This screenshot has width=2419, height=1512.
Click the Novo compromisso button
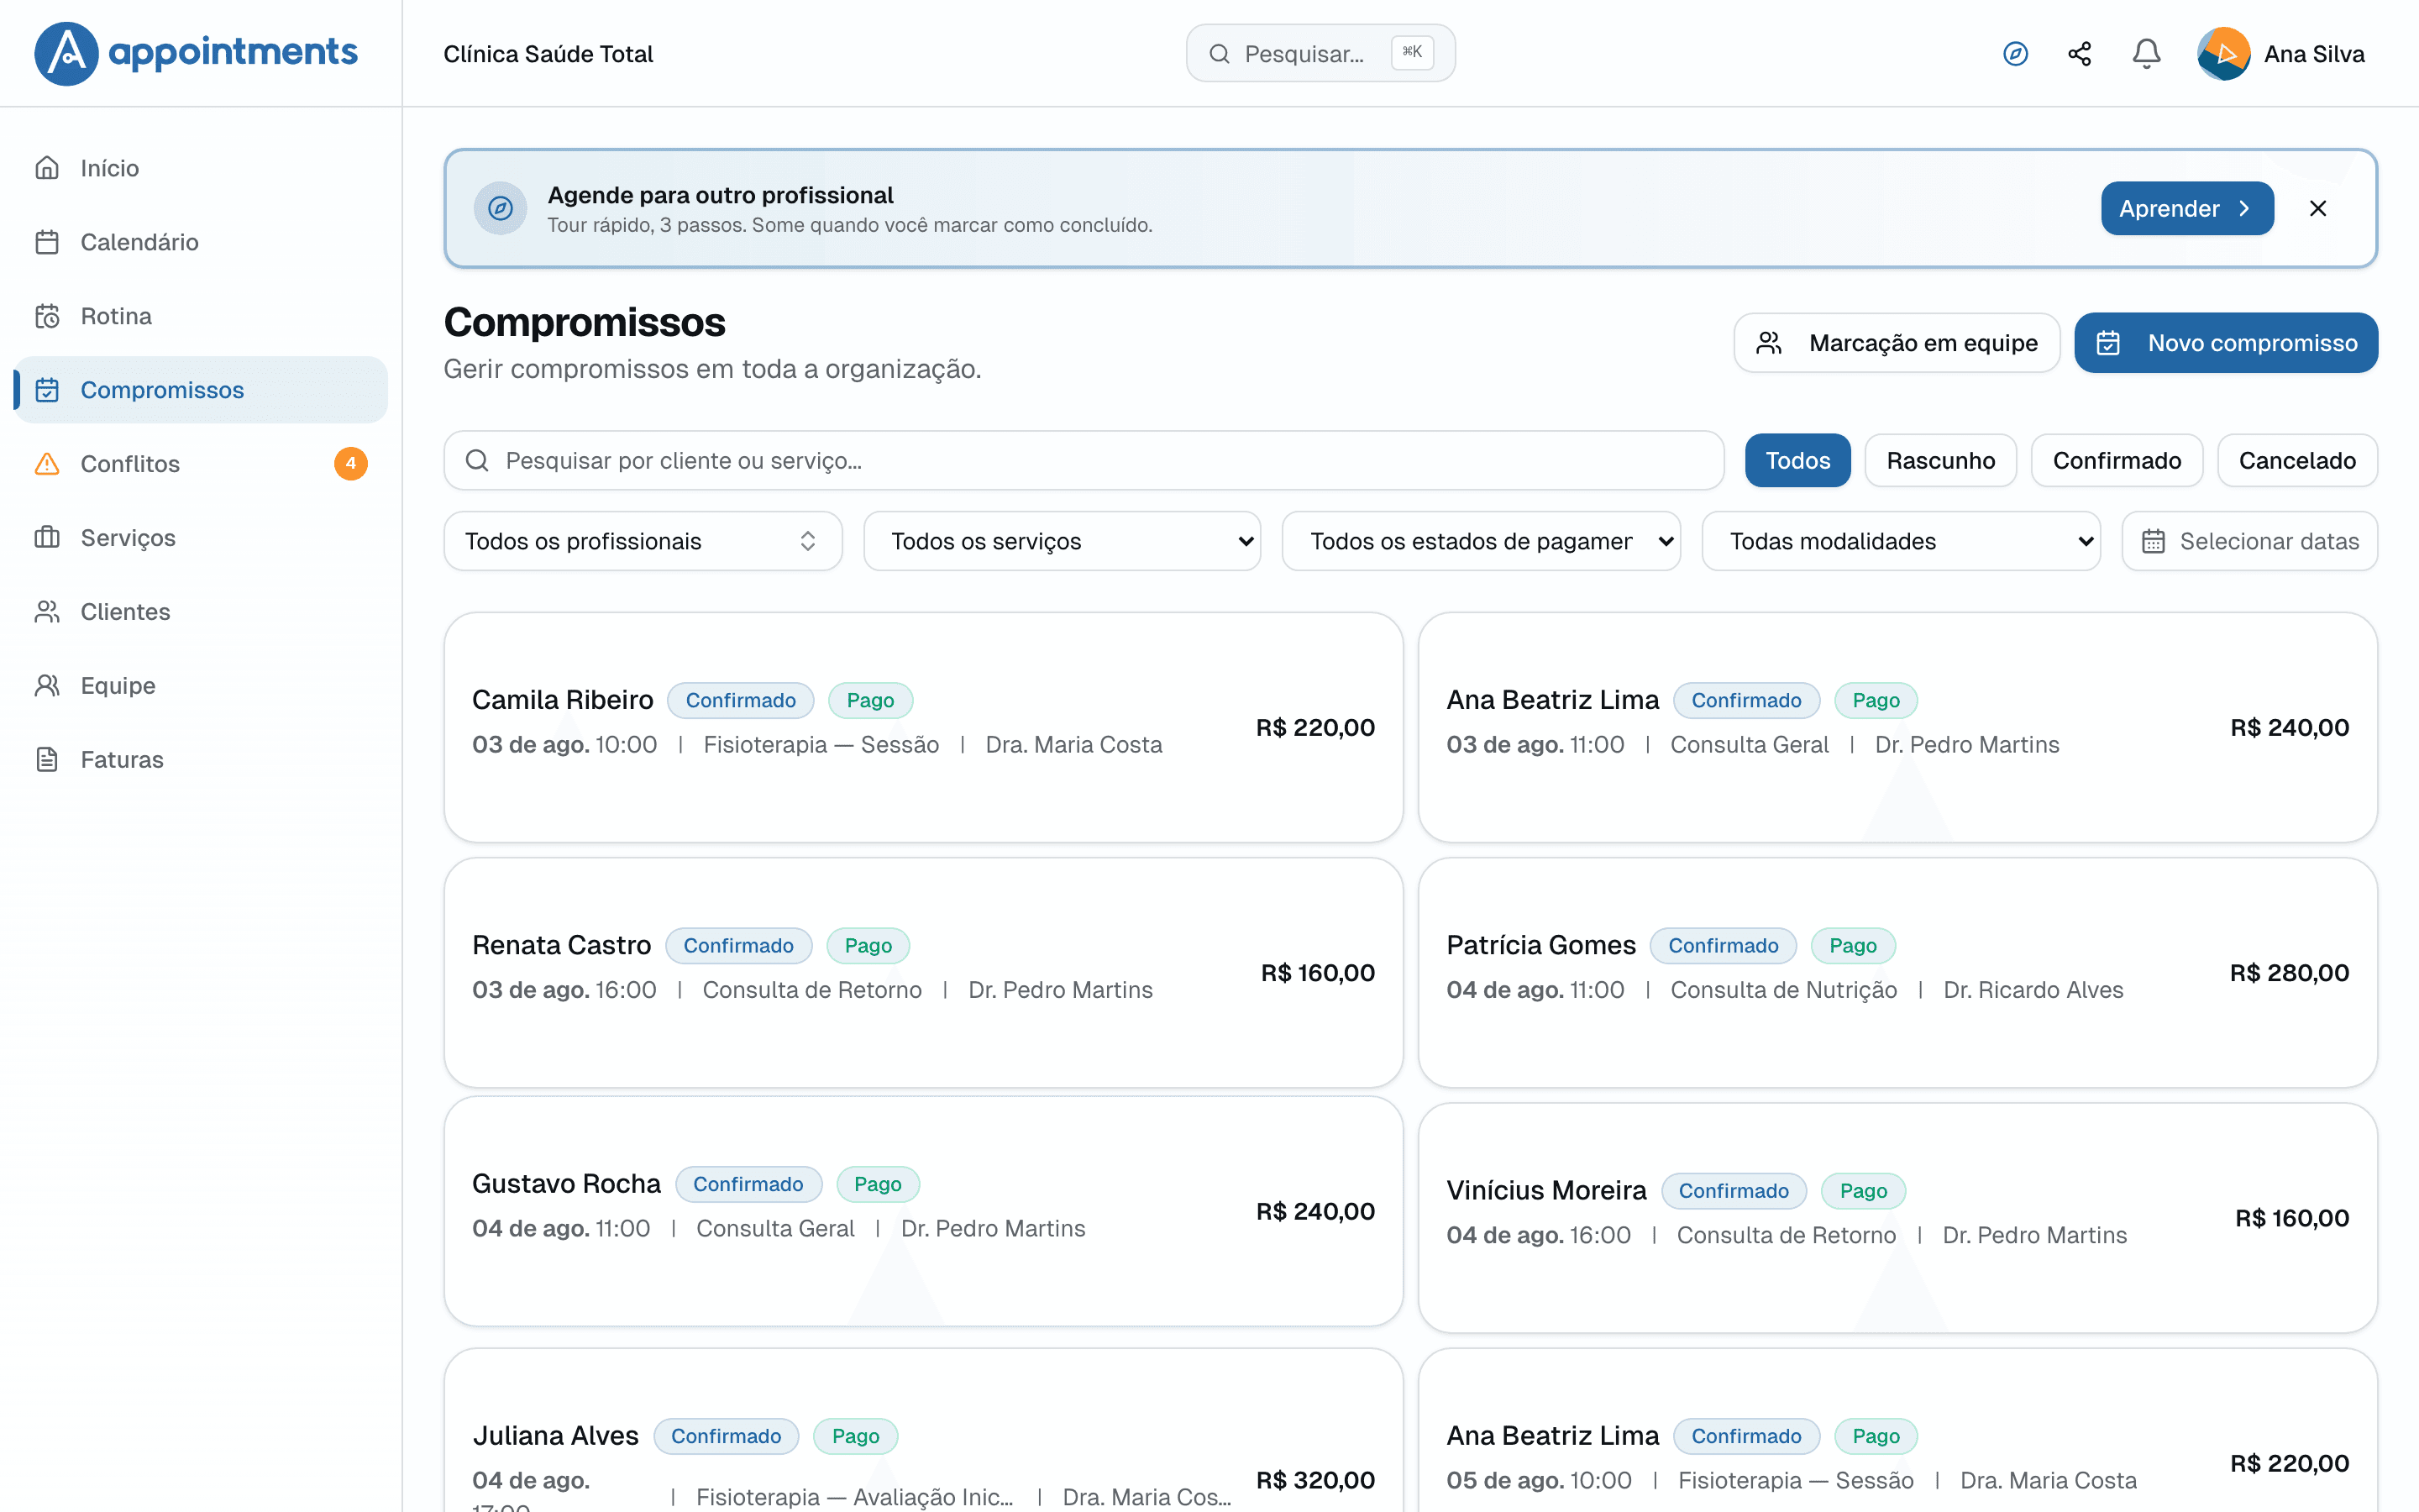click(x=2225, y=343)
